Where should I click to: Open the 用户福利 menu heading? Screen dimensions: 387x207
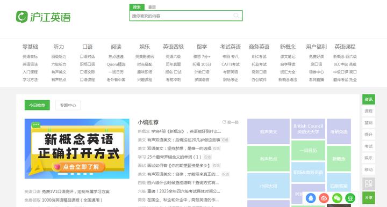tap(317, 47)
